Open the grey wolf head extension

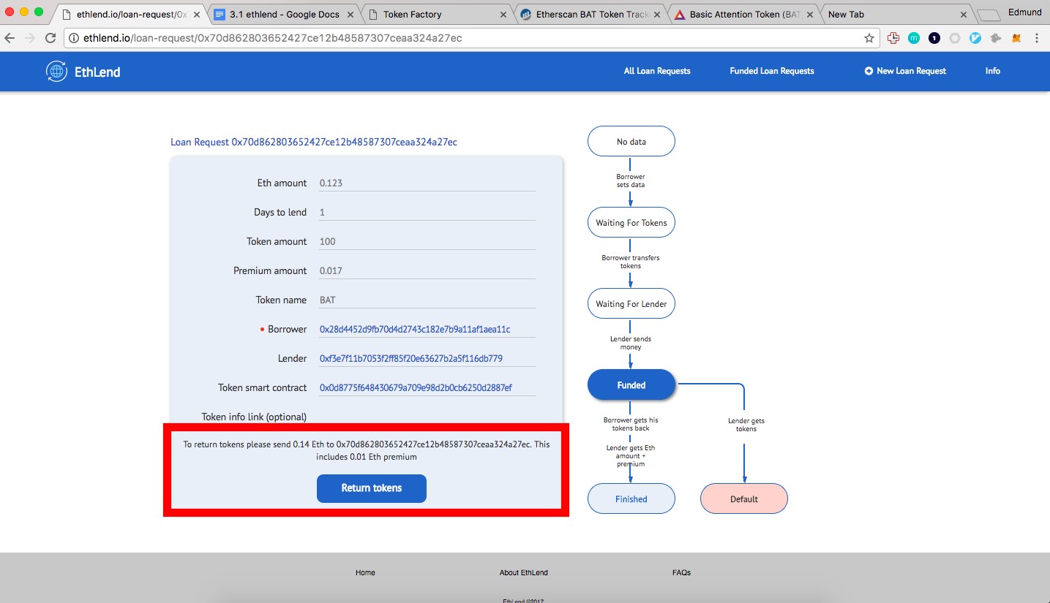996,38
